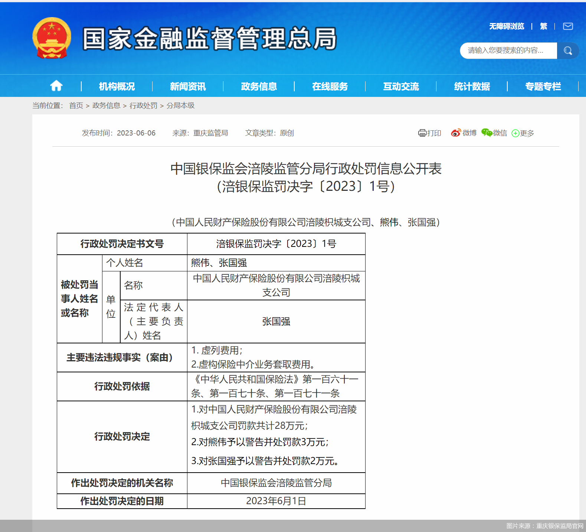This screenshot has height=532, width=586.
Task: Click cell 熊伟、张国强 under 个人姓名
Action: point(276,263)
